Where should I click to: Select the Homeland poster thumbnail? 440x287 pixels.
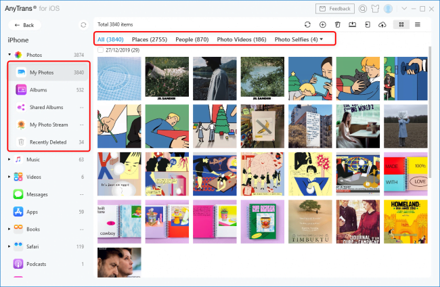[405, 221]
